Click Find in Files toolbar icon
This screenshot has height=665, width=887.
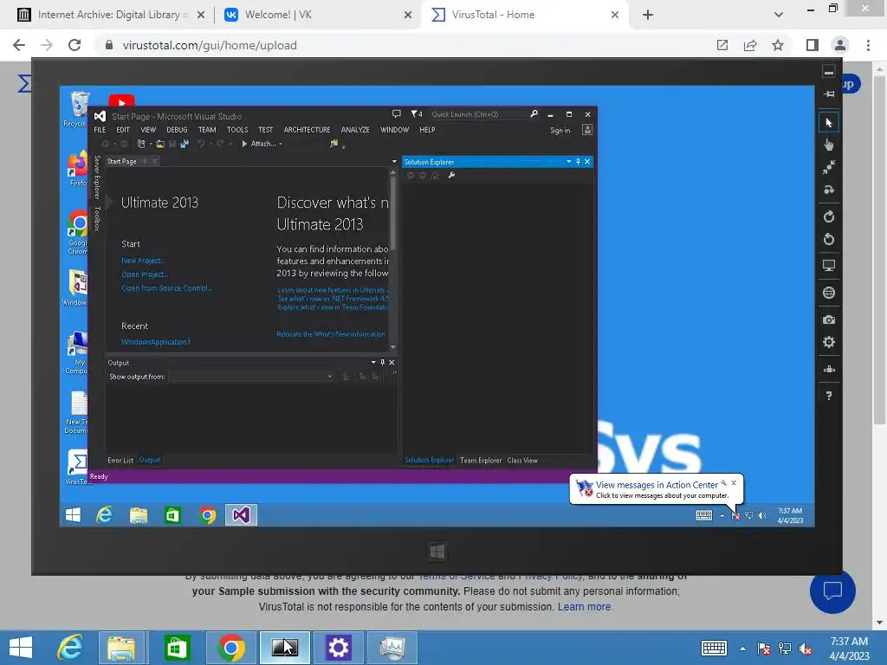point(333,144)
